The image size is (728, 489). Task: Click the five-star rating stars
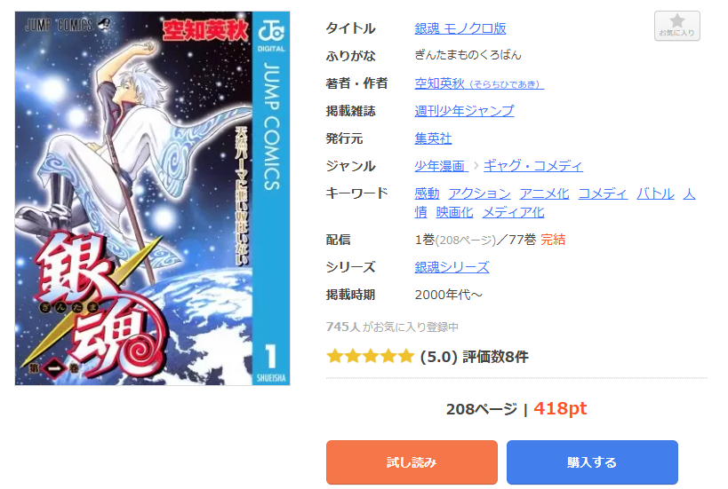tap(370, 357)
